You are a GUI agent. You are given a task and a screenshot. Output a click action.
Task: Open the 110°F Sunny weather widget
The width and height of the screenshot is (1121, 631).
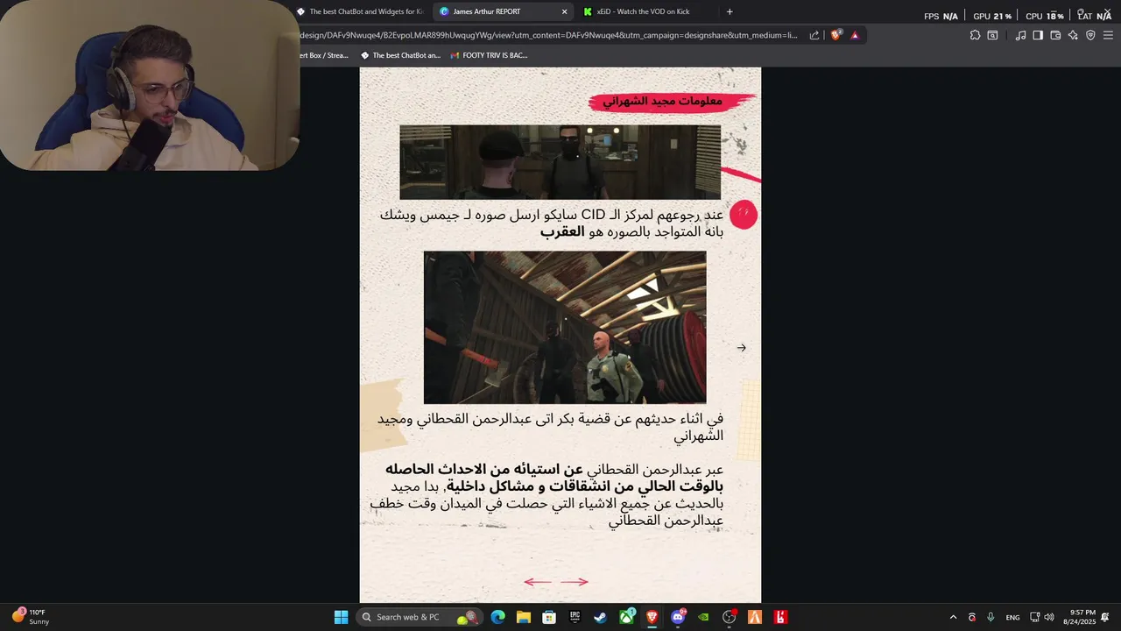[31, 617]
